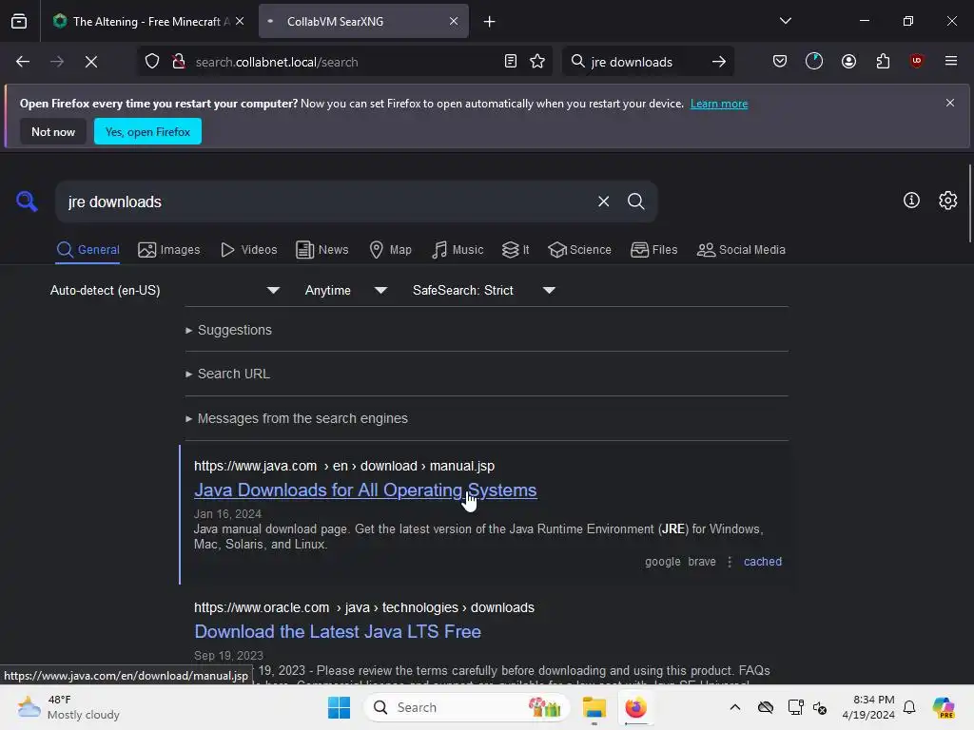974x730 pixels.
Task: Switch to Files search category
Action: 654,250
